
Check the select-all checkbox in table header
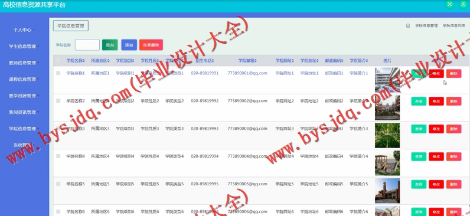[x=58, y=61]
